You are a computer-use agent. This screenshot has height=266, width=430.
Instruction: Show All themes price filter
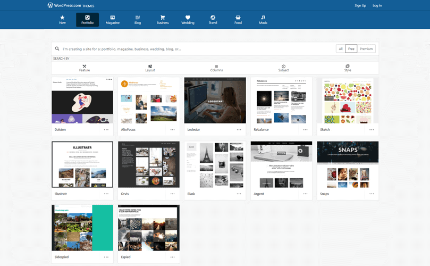(x=340, y=49)
